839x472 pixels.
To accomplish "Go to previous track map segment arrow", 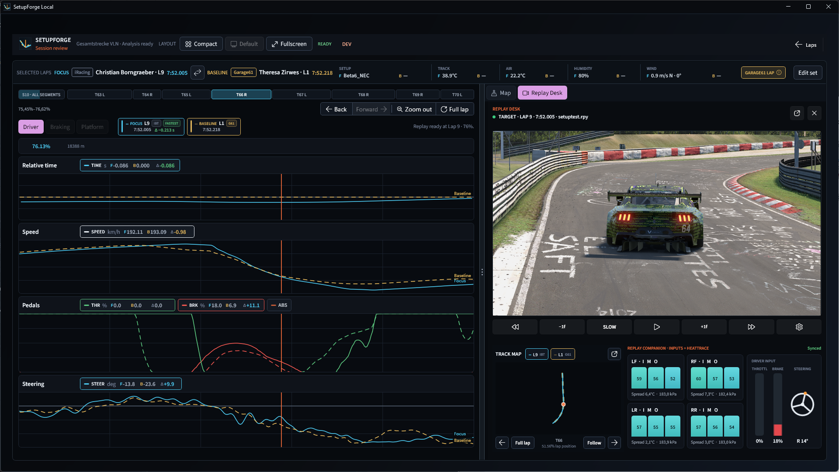I will [x=502, y=443].
